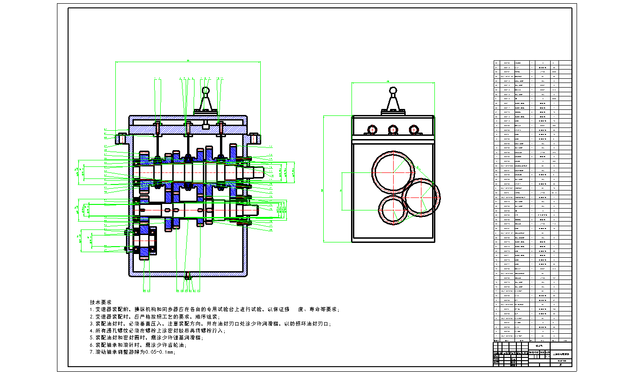The image size is (634, 375).
Task: Click the overall width dimension above side view
Action: (x=393, y=83)
